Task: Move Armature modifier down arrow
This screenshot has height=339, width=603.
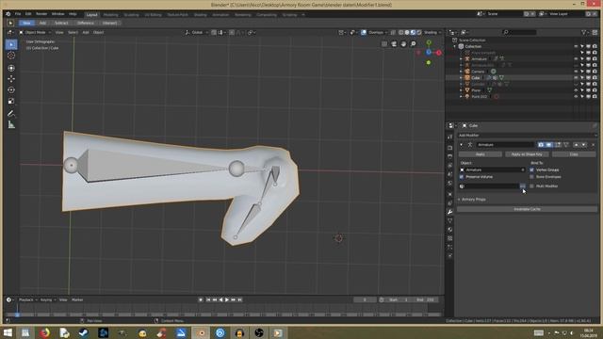Action: [x=584, y=144]
